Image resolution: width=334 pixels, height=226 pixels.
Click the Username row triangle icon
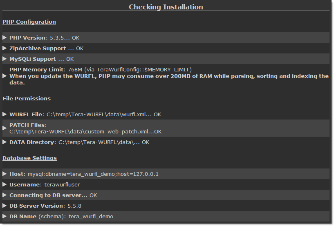[4, 184]
